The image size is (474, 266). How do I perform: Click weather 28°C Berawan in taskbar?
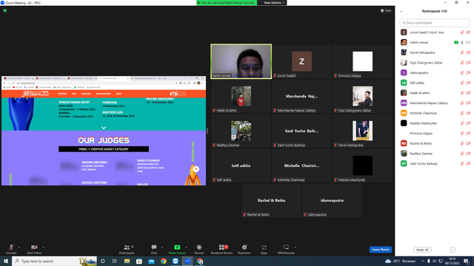coord(400,261)
